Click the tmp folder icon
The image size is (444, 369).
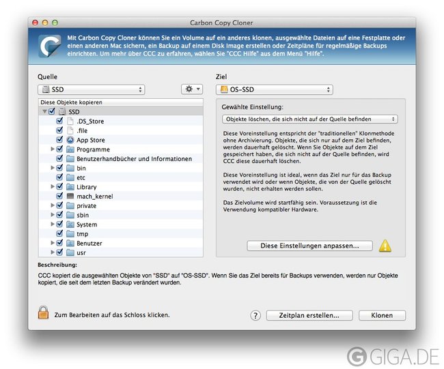click(70, 234)
